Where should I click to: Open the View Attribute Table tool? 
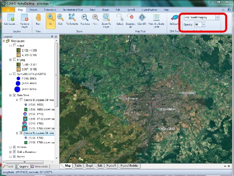pyautogui.click(x=156, y=18)
